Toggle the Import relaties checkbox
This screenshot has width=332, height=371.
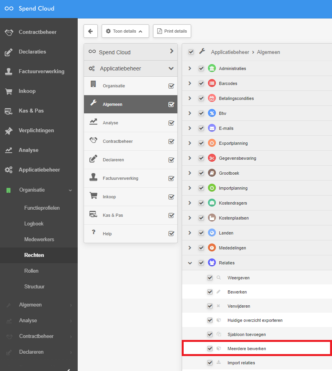[210, 363]
